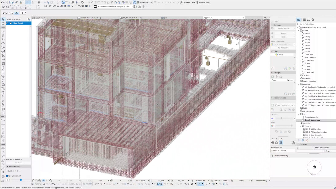This screenshot has height=189, width=336.
Task: Switch to the 000_Title Block Worksheet tab
Action: pyautogui.click(x=131, y=18)
